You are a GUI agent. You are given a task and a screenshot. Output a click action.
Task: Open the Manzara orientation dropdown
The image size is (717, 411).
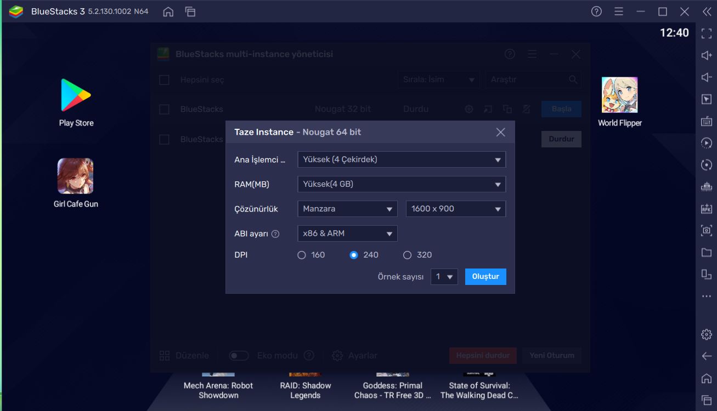347,209
